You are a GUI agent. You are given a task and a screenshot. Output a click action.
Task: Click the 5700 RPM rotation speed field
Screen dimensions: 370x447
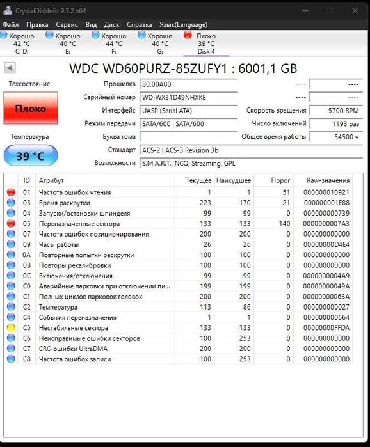336,111
